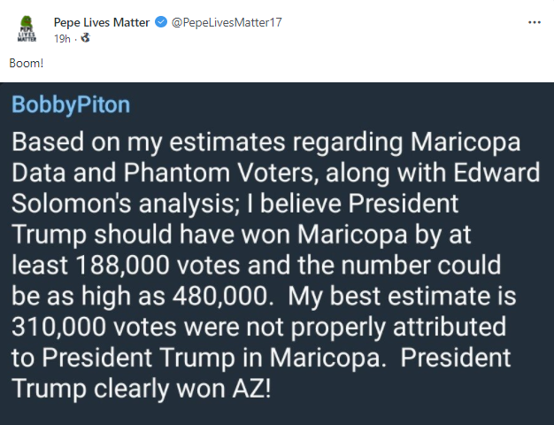Click the @PepeLivesMatter17 handle

[226, 22]
